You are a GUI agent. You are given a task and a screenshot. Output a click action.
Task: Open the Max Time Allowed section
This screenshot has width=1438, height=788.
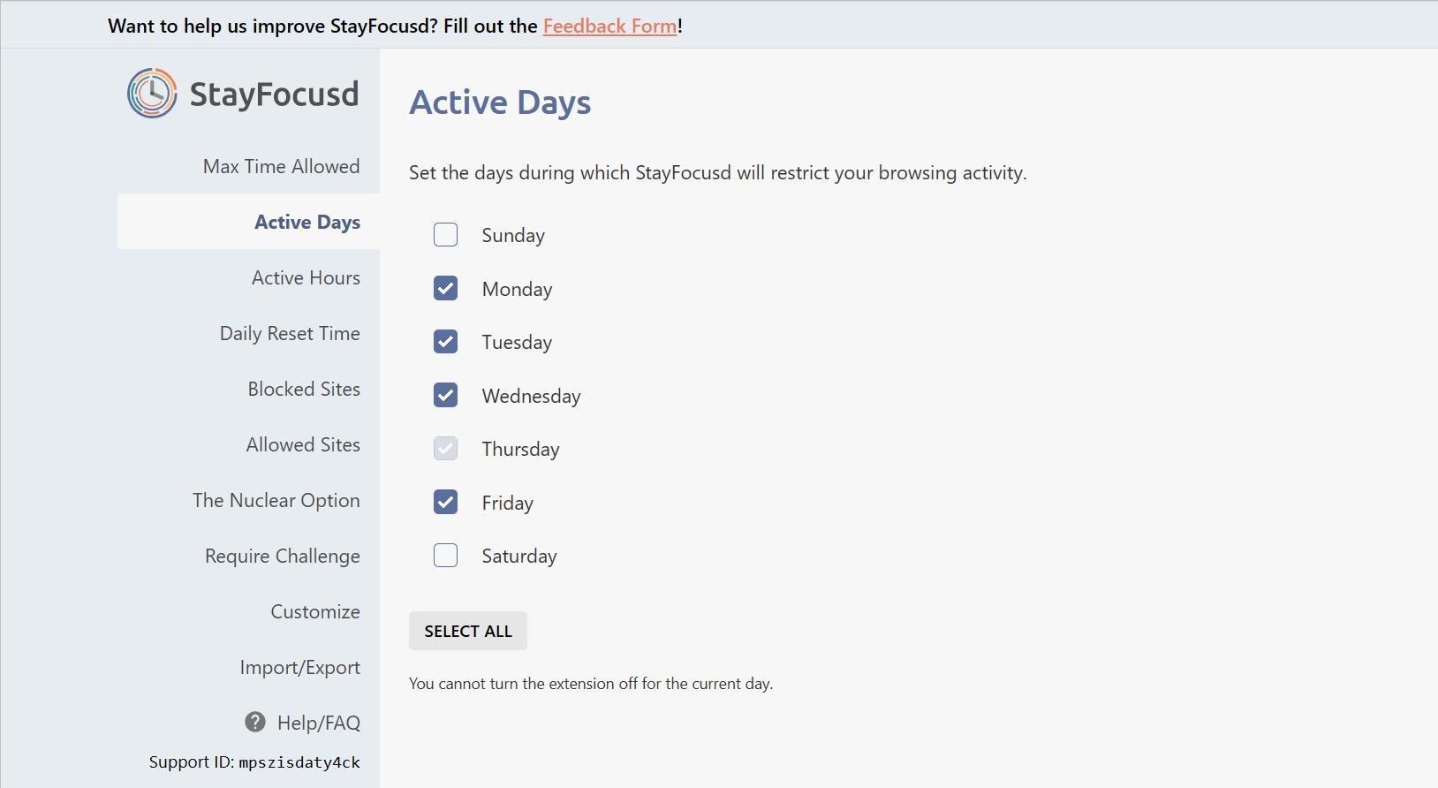tap(281, 166)
